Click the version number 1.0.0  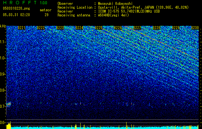click(x=43, y=3)
